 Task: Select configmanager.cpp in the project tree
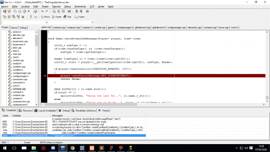click(22, 73)
